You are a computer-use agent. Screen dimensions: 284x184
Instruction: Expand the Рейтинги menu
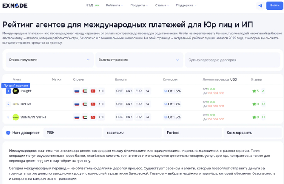114,6
